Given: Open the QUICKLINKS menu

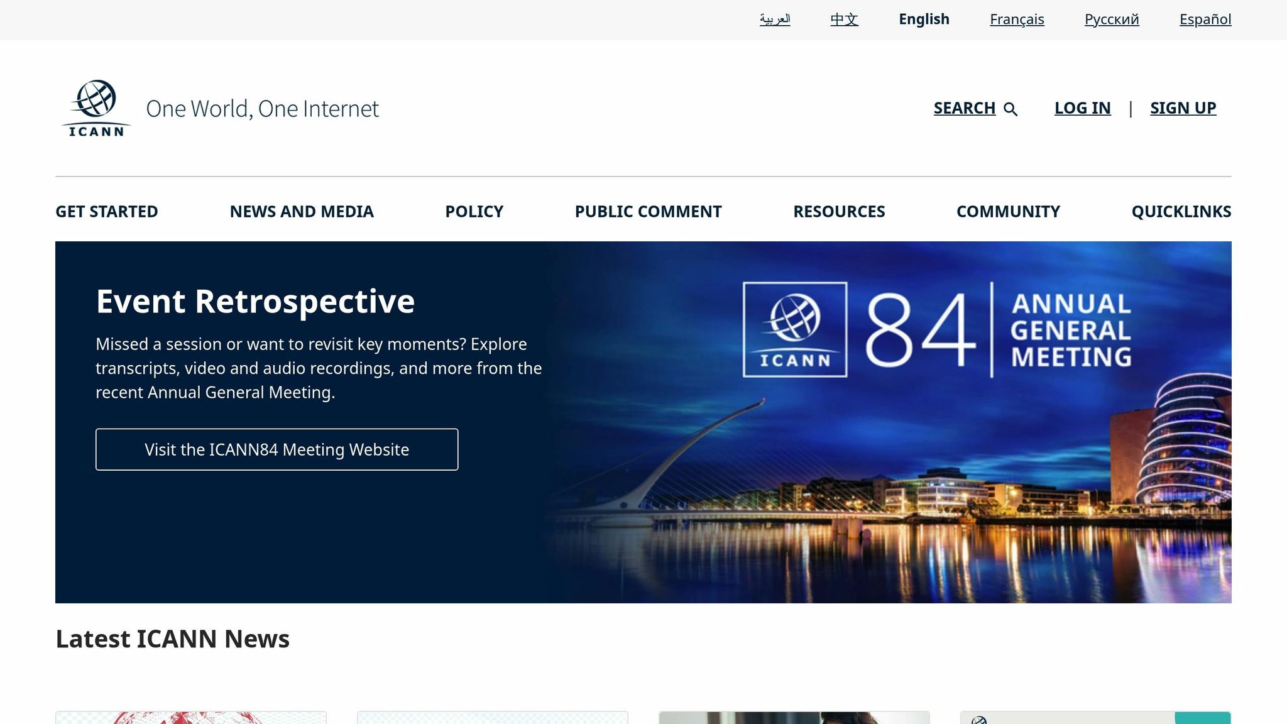Looking at the screenshot, I should pos(1181,211).
